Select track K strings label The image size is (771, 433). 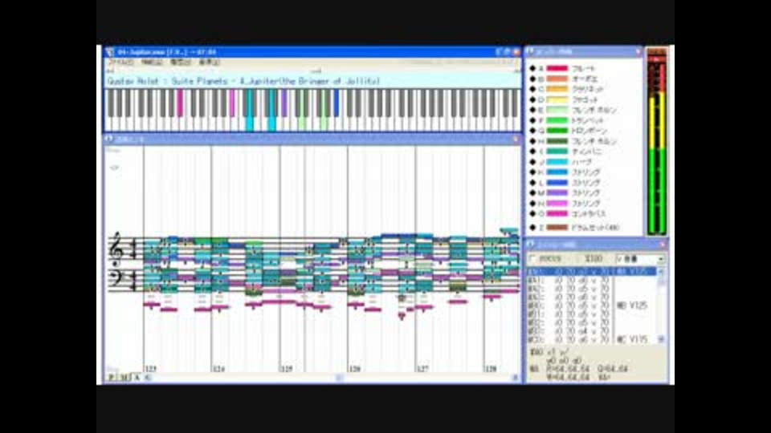(586, 172)
